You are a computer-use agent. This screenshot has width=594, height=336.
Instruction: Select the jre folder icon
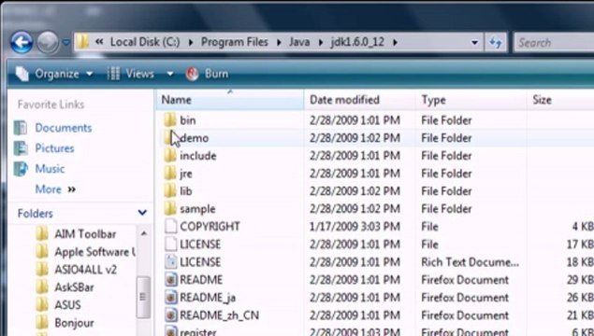(x=170, y=174)
